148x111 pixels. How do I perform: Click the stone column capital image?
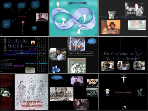click(112, 15)
